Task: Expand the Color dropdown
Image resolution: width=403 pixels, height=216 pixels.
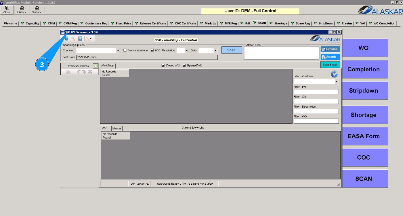Action: (215, 51)
